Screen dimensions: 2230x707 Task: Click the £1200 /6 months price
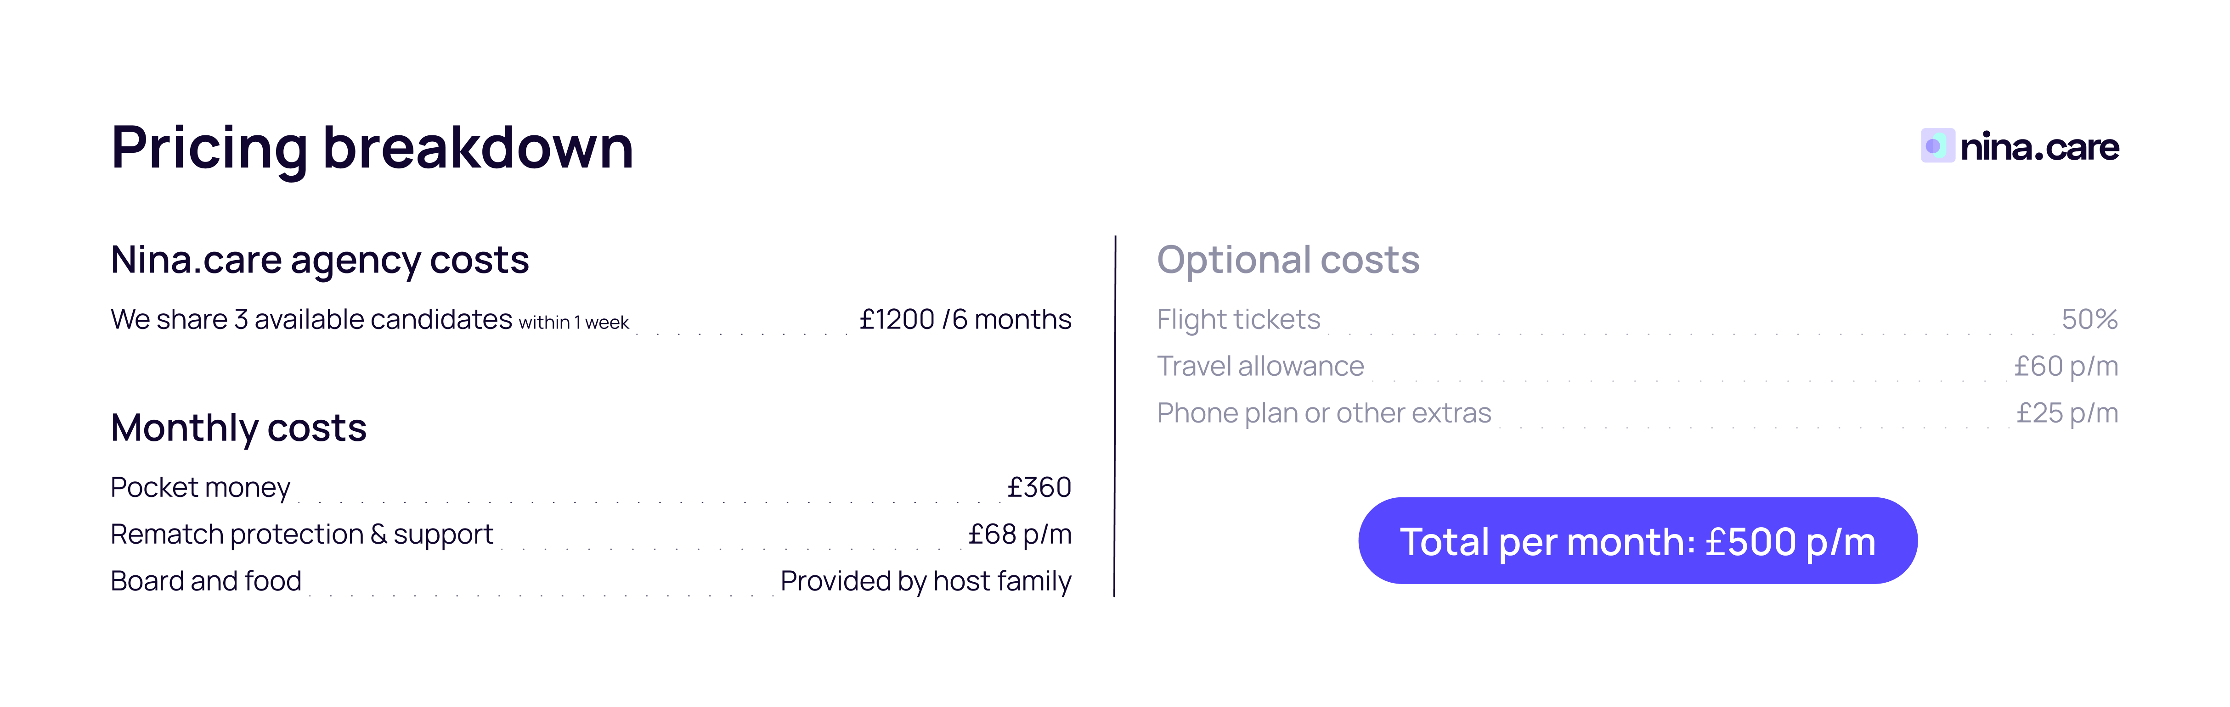pyautogui.click(x=965, y=320)
